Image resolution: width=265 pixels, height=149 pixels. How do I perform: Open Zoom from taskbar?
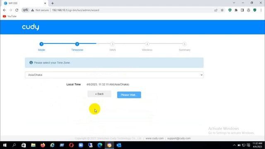pyautogui.click(x=81, y=145)
